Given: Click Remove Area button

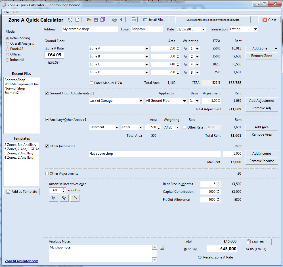Looking at the screenshot, I should 262,134.
